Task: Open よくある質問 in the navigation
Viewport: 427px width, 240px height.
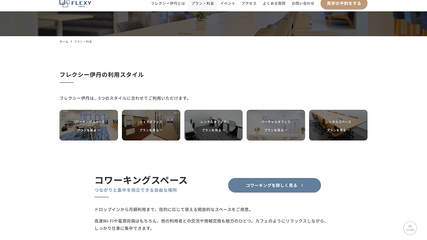Action: point(274,4)
